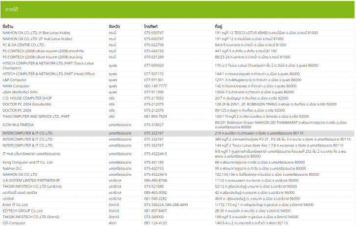
Task: Click address starting with 99/125
Action: click(250, 110)
